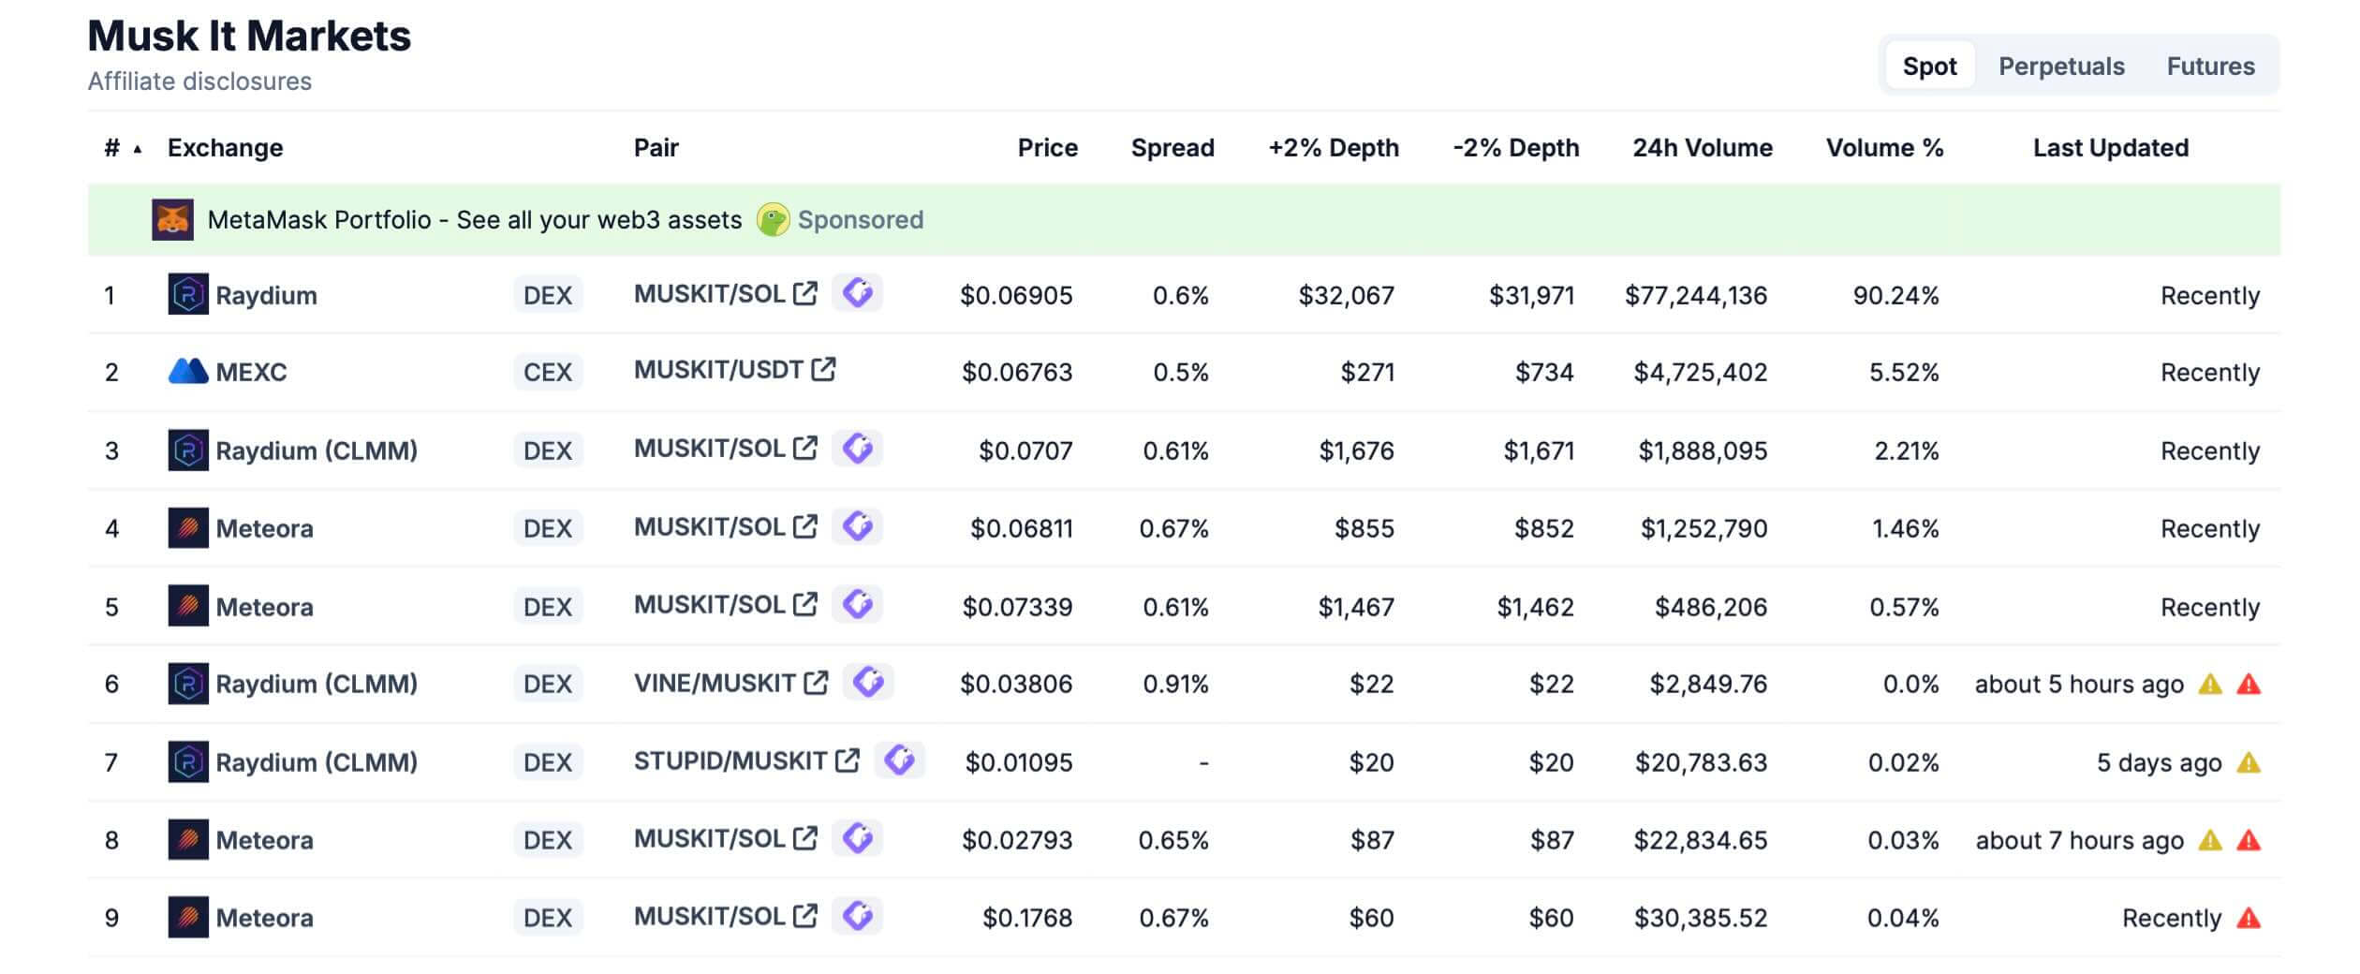The height and width of the screenshot is (974, 2360).
Task: Switch to the Perpetuals tab
Action: pyautogui.click(x=2061, y=66)
